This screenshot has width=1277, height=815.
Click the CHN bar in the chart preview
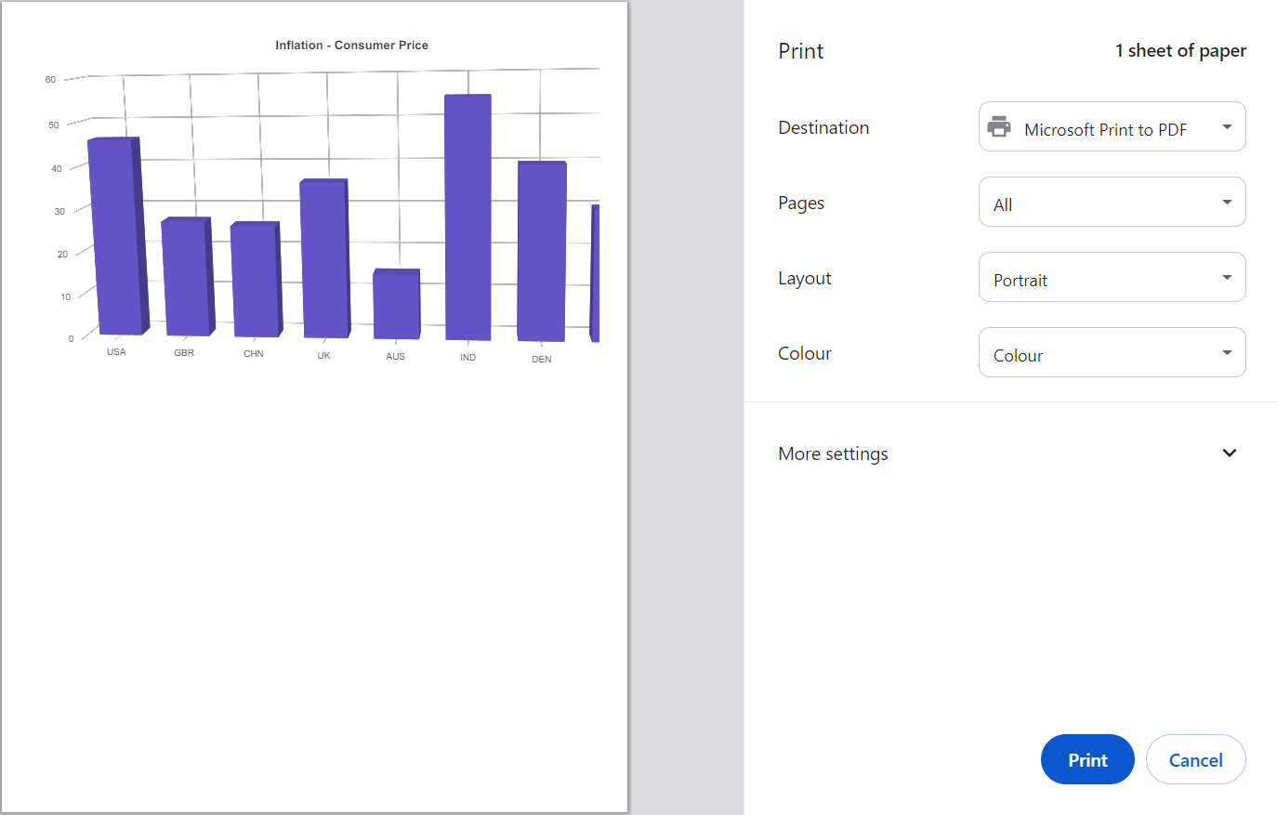coord(256,279)
